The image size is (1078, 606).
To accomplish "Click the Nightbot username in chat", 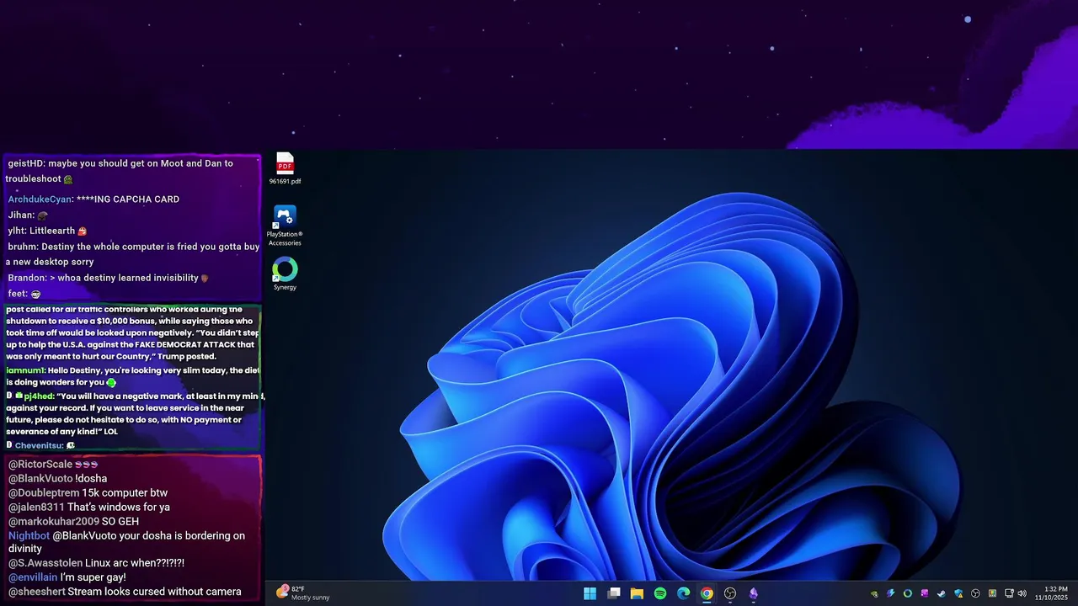I will coord(29,536).
